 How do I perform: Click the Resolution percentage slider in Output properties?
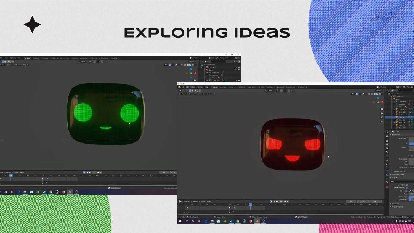[x=411, y=144]
